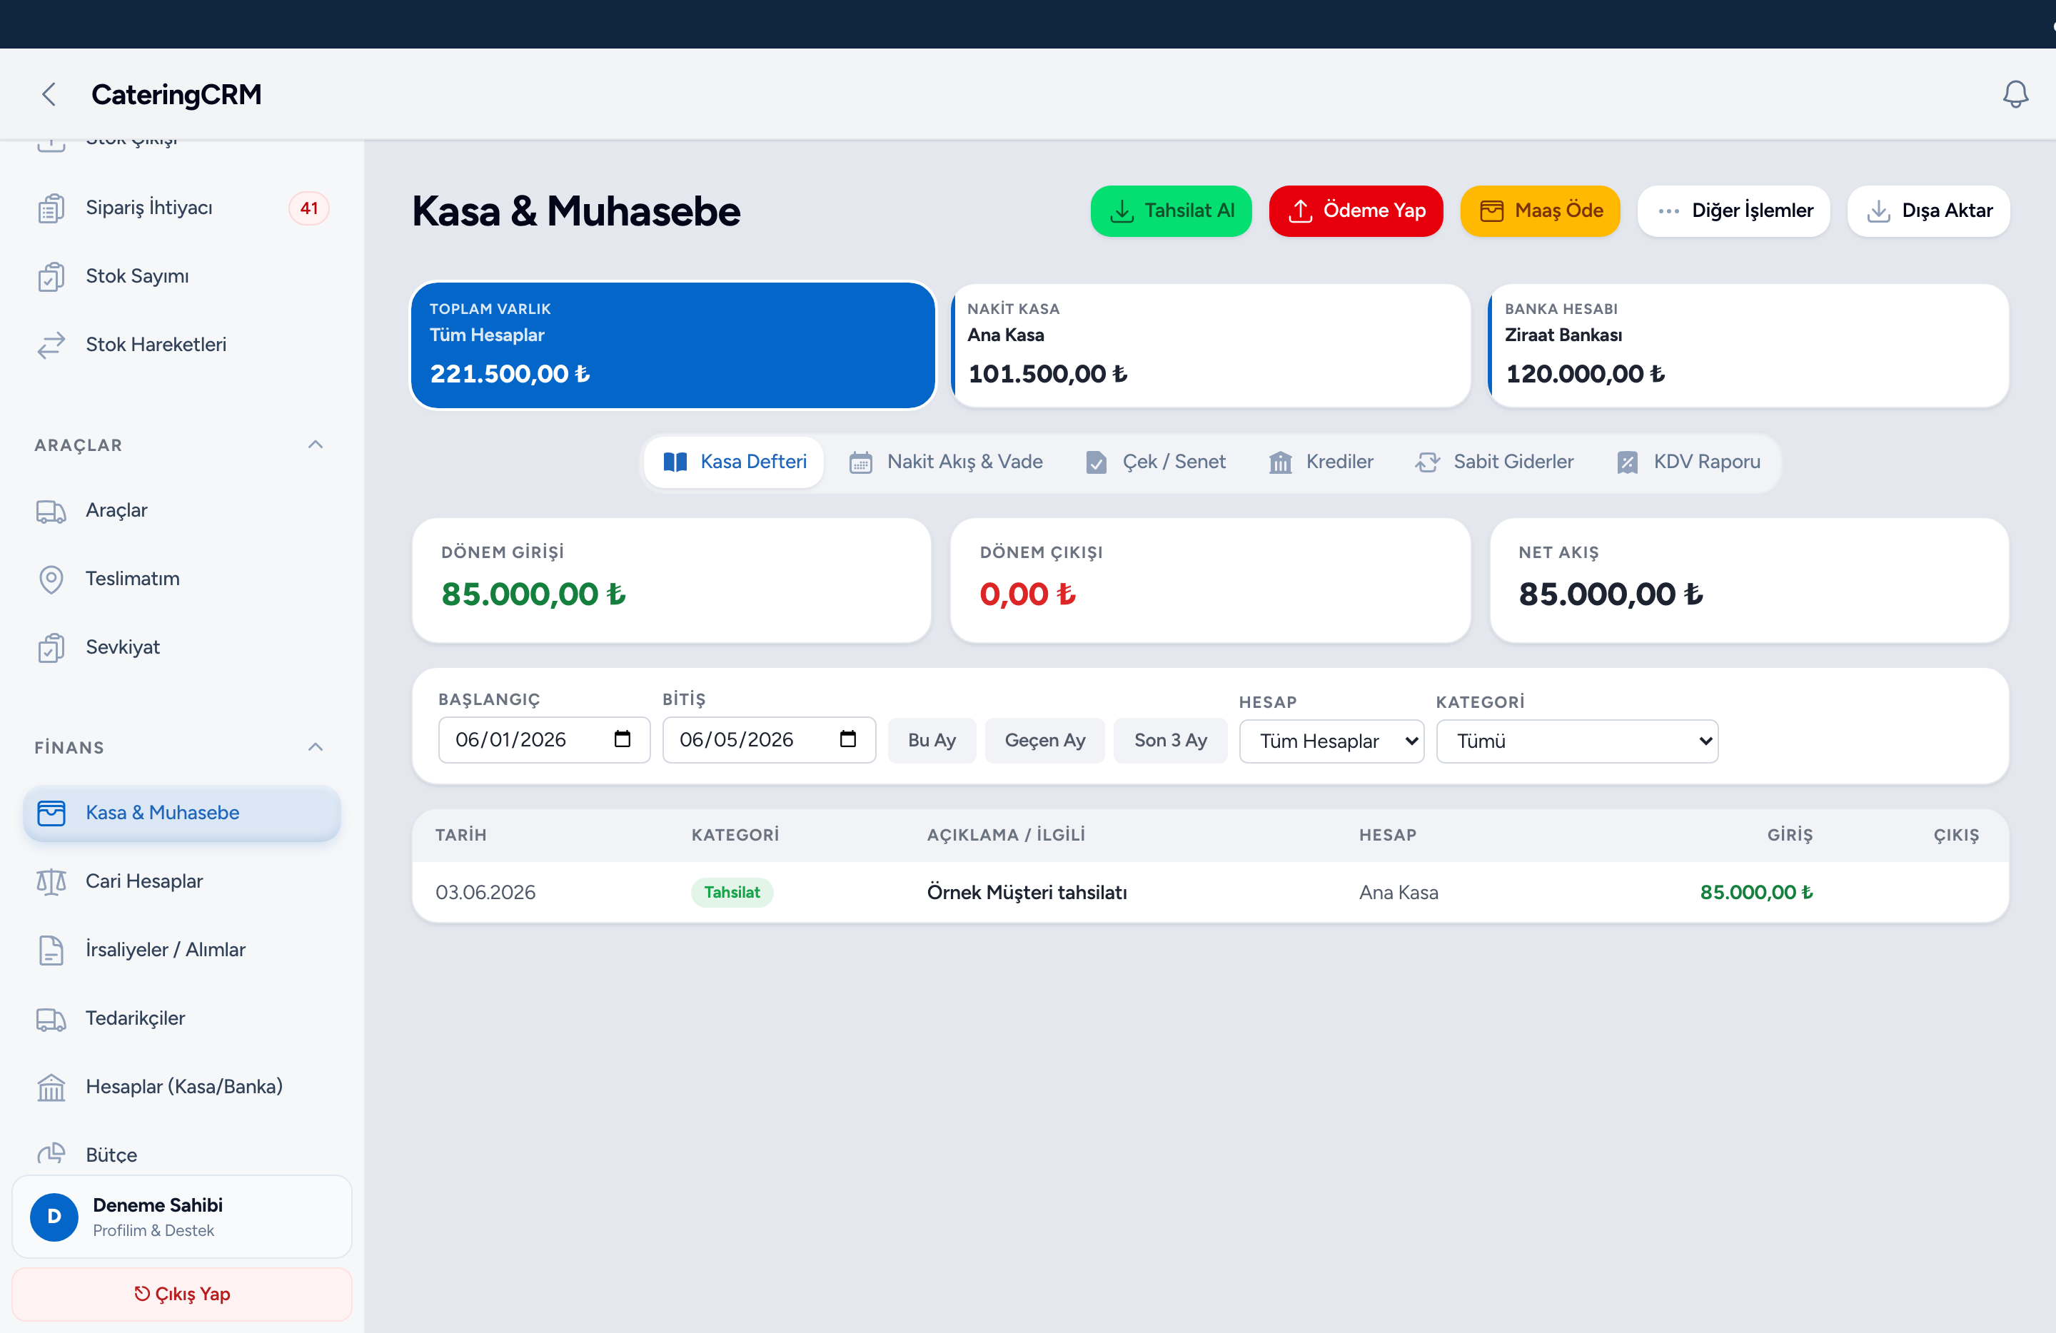Click the Stok Hareketleri arrows icon
Image resolution: width=2056 pixels, height=1333 pixels.
[x=51, y=345]
